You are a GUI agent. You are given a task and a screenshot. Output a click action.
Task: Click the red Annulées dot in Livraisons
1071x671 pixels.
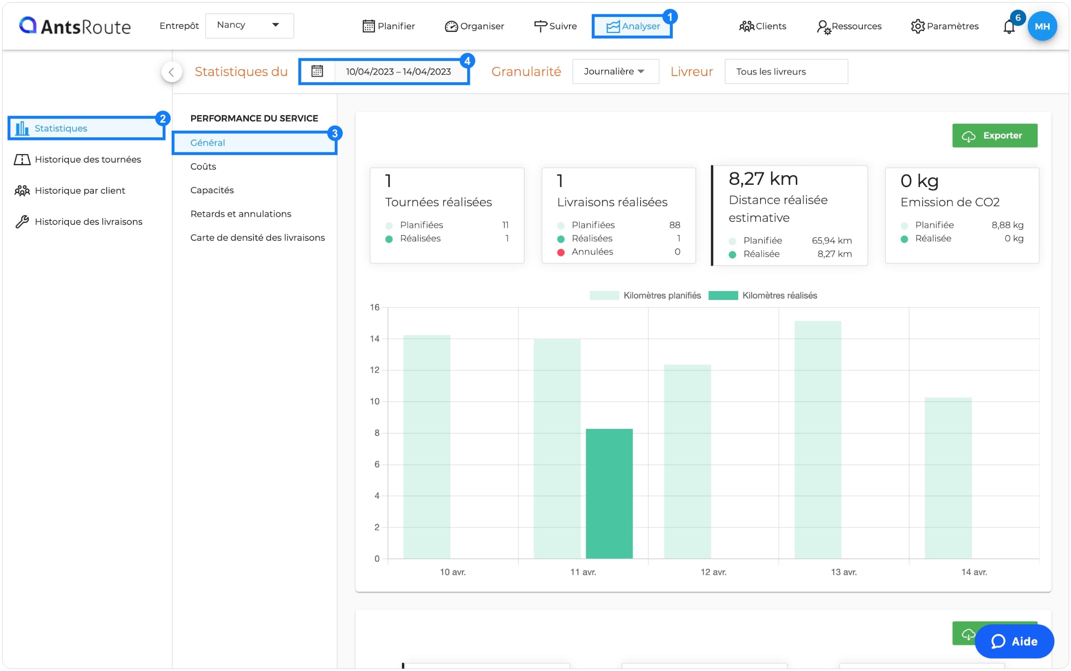pos(561,252)
